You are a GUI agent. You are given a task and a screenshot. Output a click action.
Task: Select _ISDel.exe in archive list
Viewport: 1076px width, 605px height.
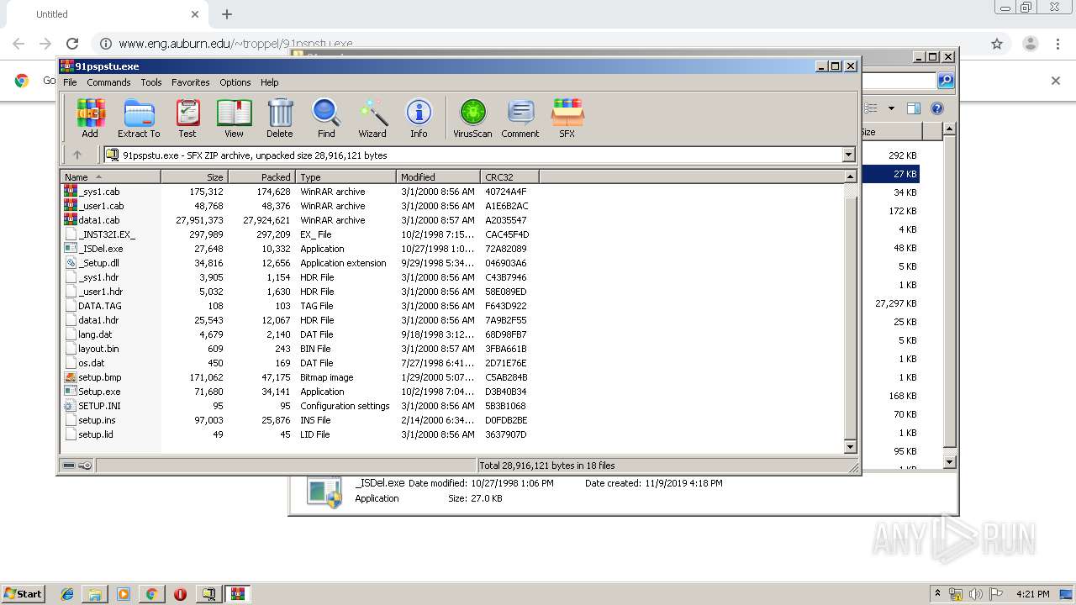100,249
